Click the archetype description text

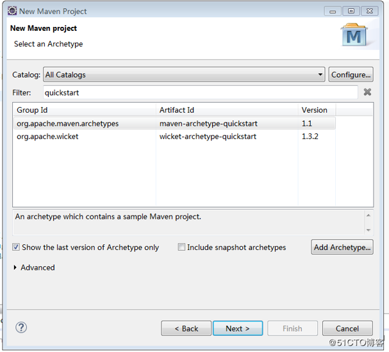pos(108,217)
